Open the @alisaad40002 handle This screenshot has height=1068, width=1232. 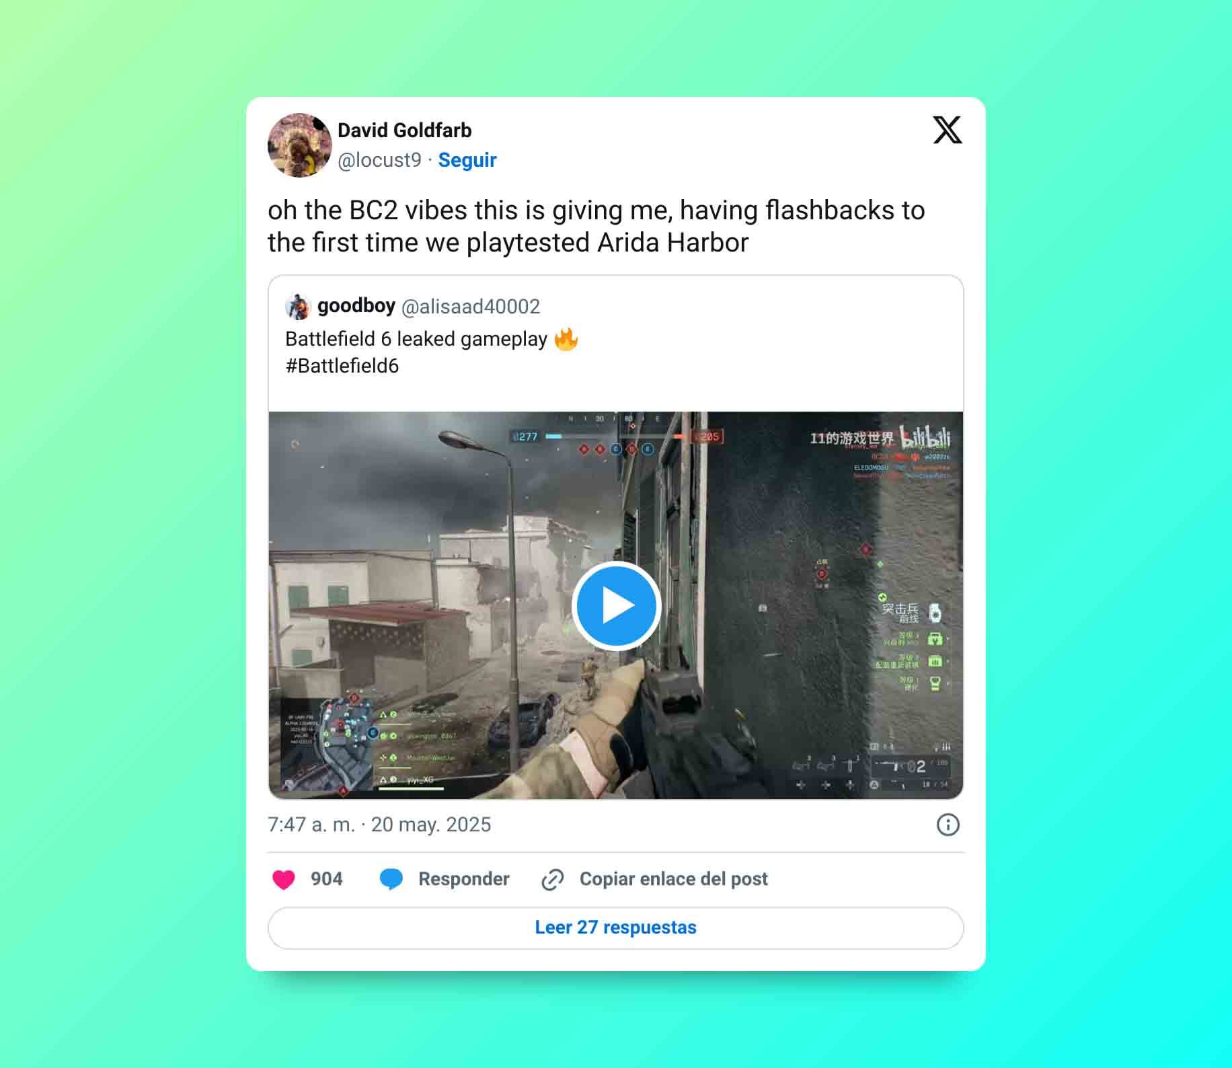pyautogui.click(x=471, y=307)
